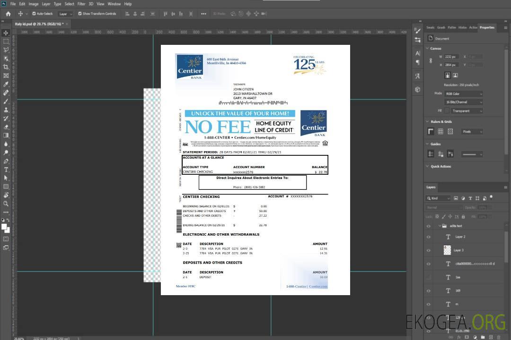This screenshot has width=511, height=340.
Task: Hide the 'm' text layer
Action: point(429,305)
